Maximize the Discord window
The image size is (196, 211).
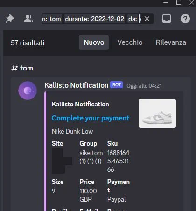click(179, 2)
